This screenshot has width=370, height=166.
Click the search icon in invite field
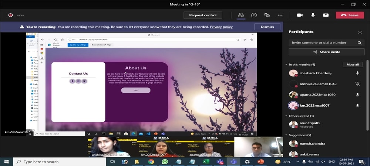click(x=359, y=43)
